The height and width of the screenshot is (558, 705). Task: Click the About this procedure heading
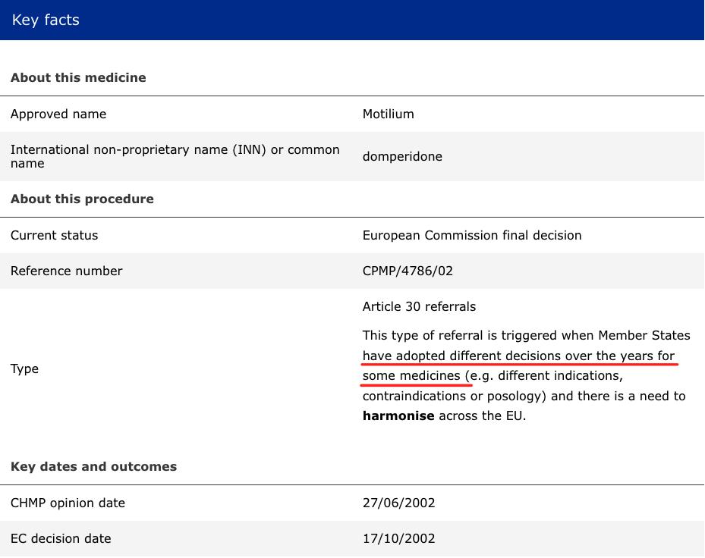82,199
